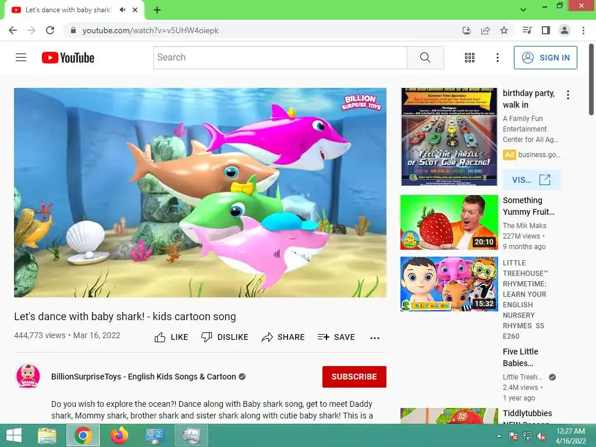Viewport: 596px width, 447px height.
Task: Click the install app icon in address bar
Action: click(x=466, y=30)
